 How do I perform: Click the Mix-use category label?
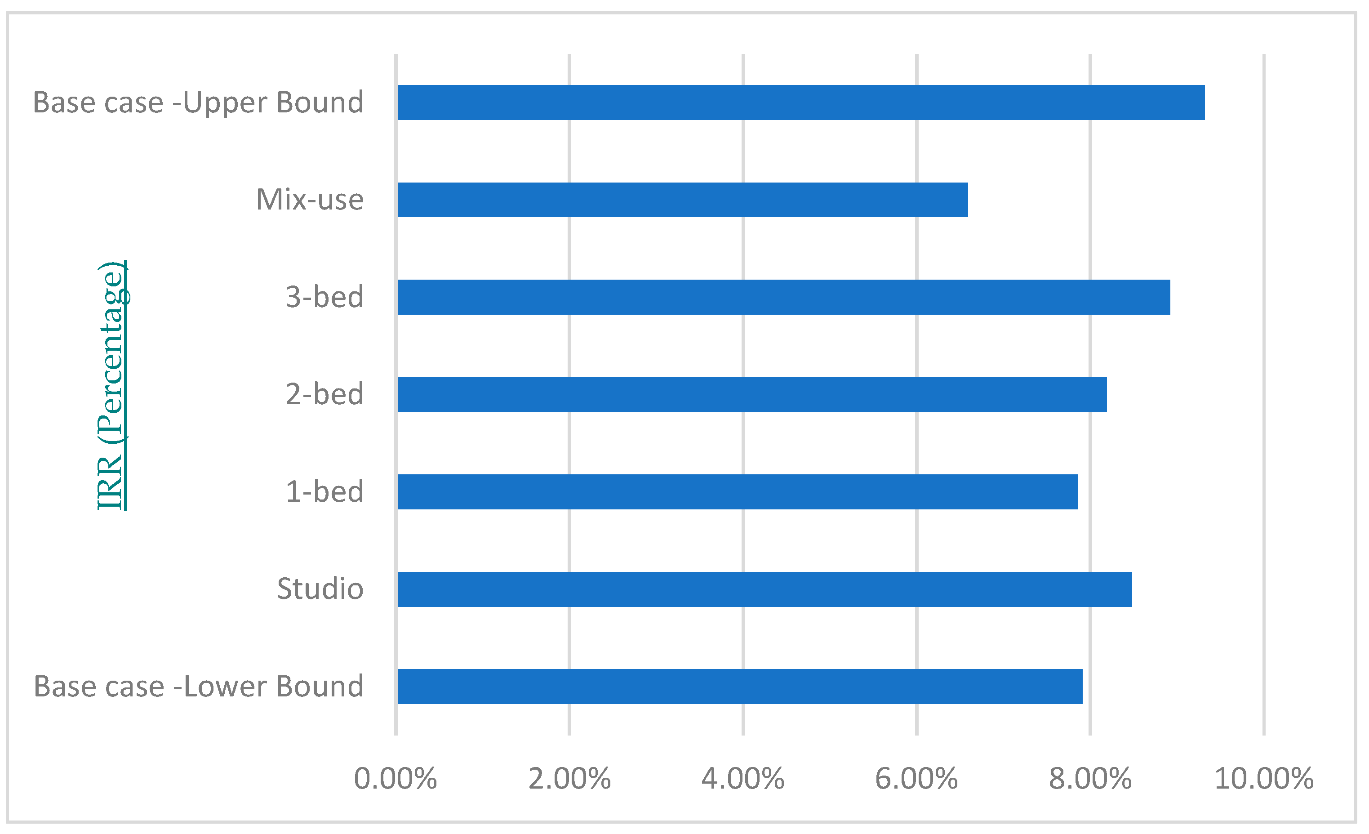(x=310, y=200)
